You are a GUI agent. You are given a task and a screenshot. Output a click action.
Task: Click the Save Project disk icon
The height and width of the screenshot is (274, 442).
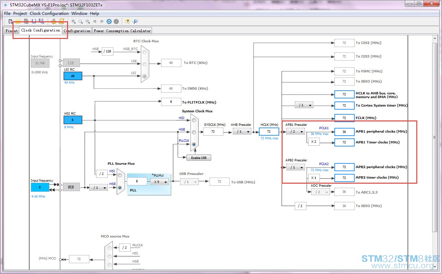tap(34, 21)
